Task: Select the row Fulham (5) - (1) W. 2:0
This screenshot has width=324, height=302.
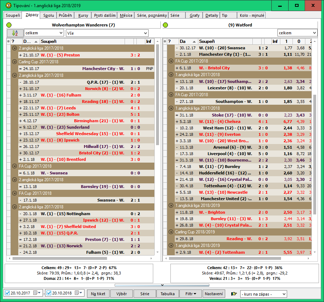Action: pyautogui.click(x=86, y=252)
